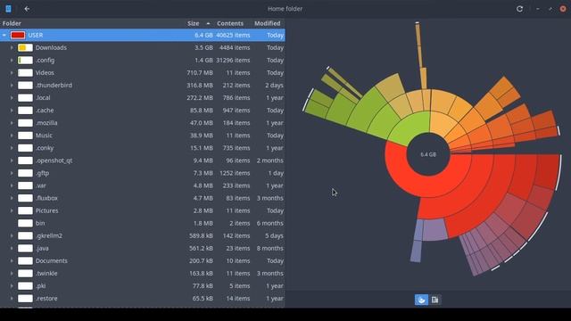This screenshot has height=321, width=571.
Task: Collapse the USER folder tree
Action: (4, 36)
